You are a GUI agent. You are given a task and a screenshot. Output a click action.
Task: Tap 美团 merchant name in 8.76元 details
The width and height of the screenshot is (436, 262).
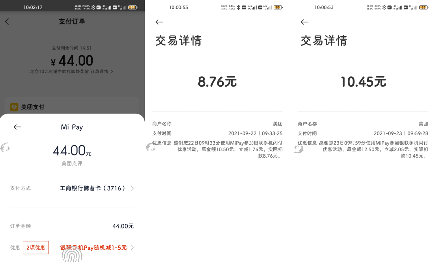[x=278, y=124]
